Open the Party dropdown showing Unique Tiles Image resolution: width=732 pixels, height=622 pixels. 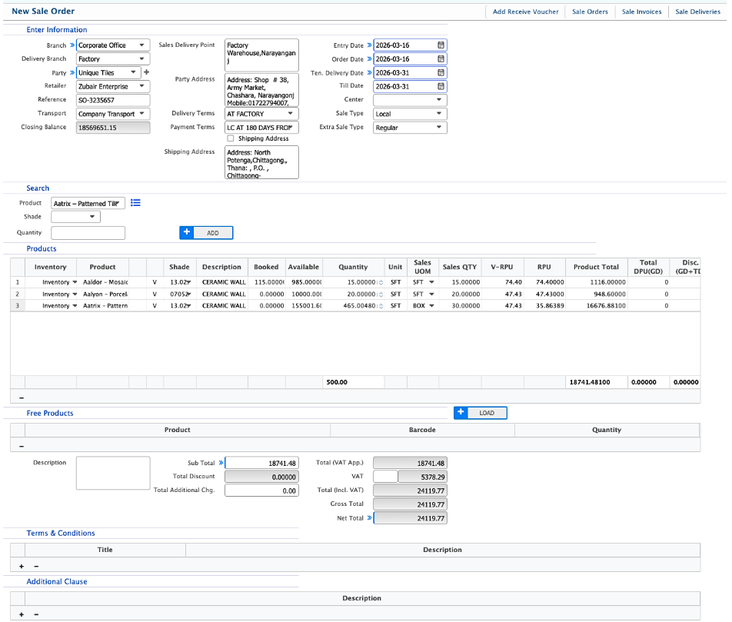[108, 73]
